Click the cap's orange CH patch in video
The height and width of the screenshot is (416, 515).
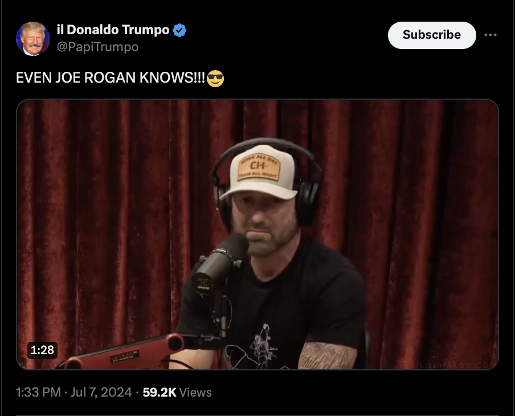click(259, 167)
